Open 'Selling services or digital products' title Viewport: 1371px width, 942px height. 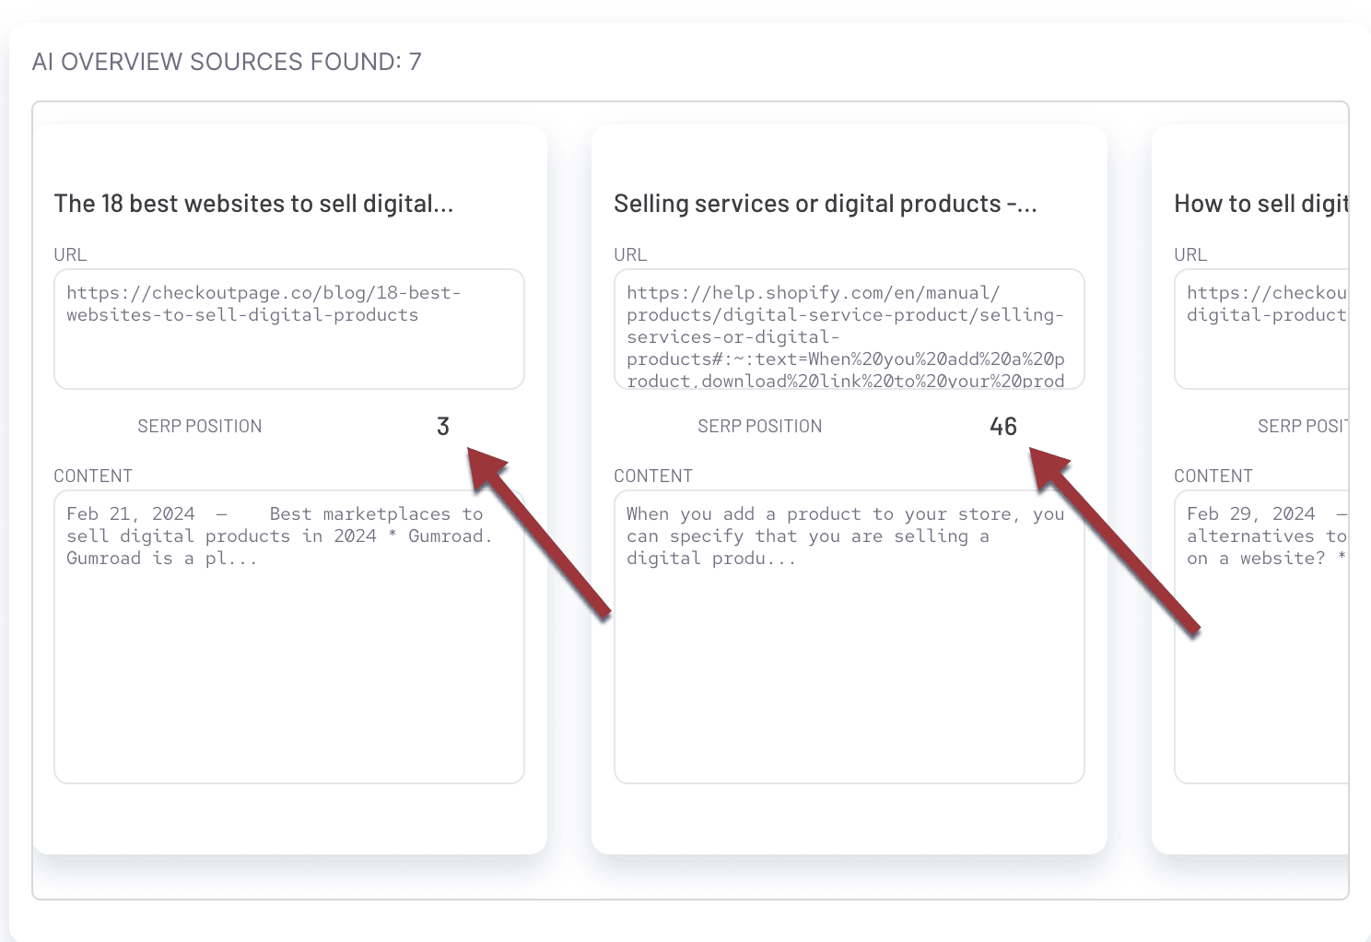[825, 204]
